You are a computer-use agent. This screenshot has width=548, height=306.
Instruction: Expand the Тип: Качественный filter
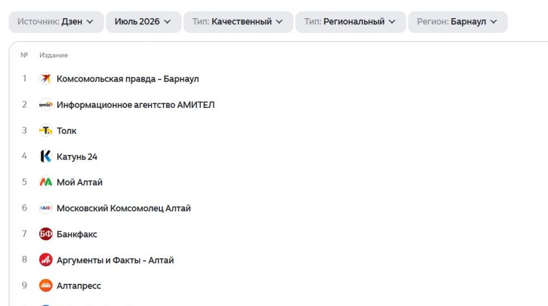pos(238,22)
